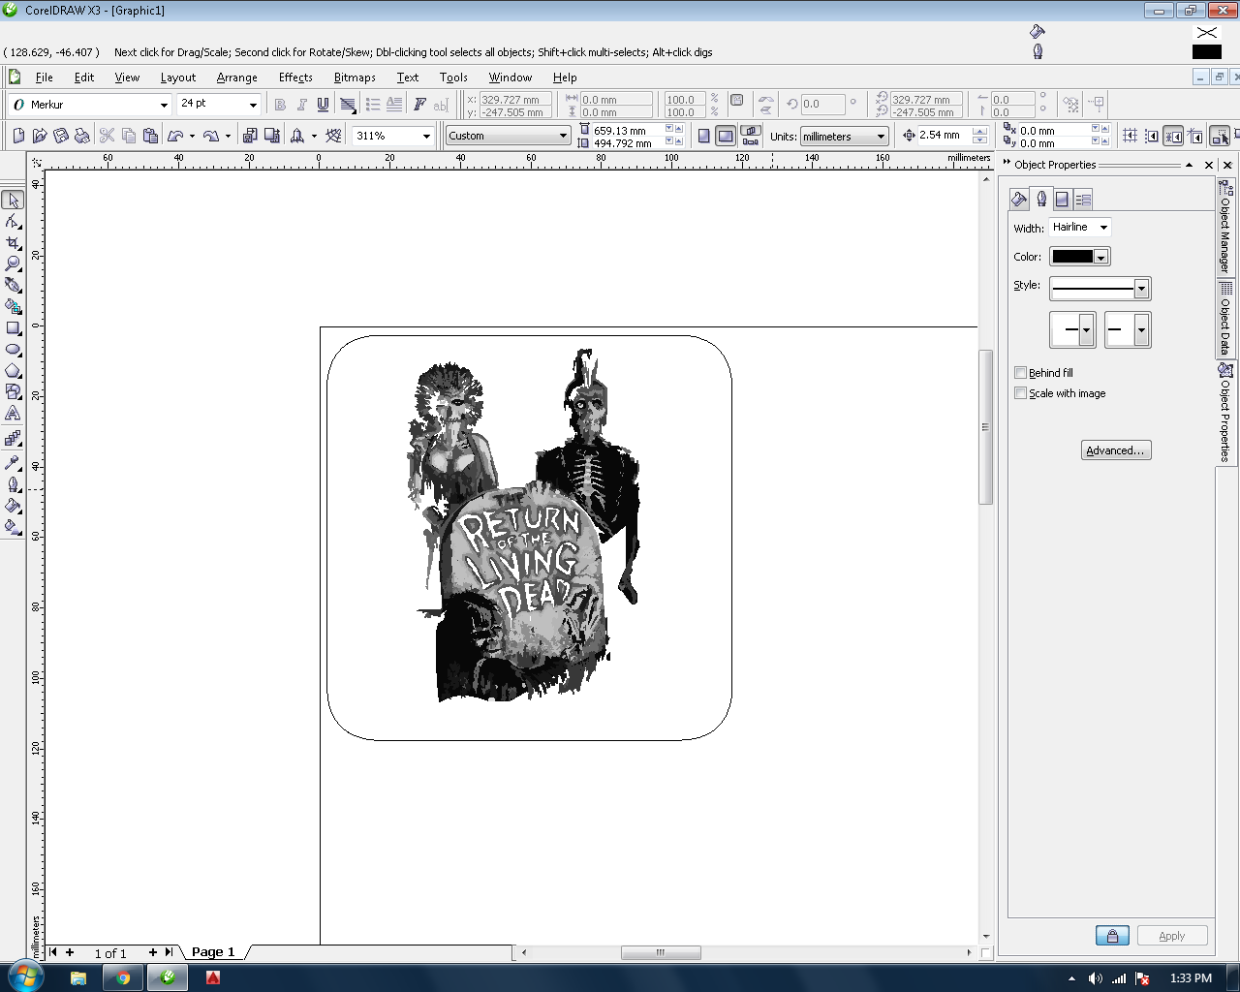The width and height of the screenshot is (1240, 992).
Task: Open the outline Color picker
Action: pos(1080,257)
